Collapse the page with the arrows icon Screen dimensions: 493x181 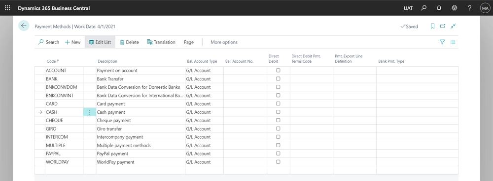point(453,26)
